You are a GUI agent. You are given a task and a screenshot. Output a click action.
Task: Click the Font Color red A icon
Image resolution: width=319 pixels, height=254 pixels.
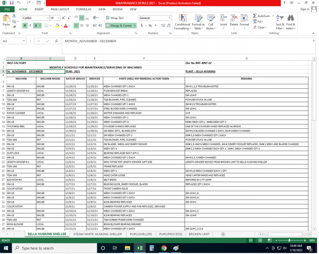[x=65, y=25]
